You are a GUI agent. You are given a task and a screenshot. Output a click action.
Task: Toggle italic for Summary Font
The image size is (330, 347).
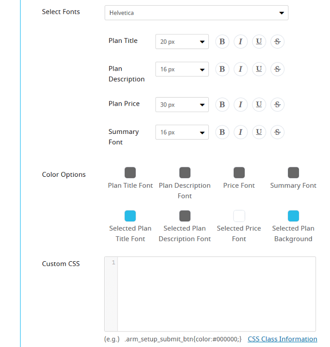coord(240,132)
